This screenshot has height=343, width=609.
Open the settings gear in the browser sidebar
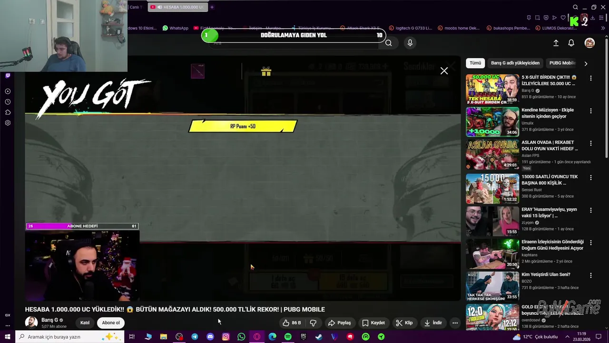8,123
